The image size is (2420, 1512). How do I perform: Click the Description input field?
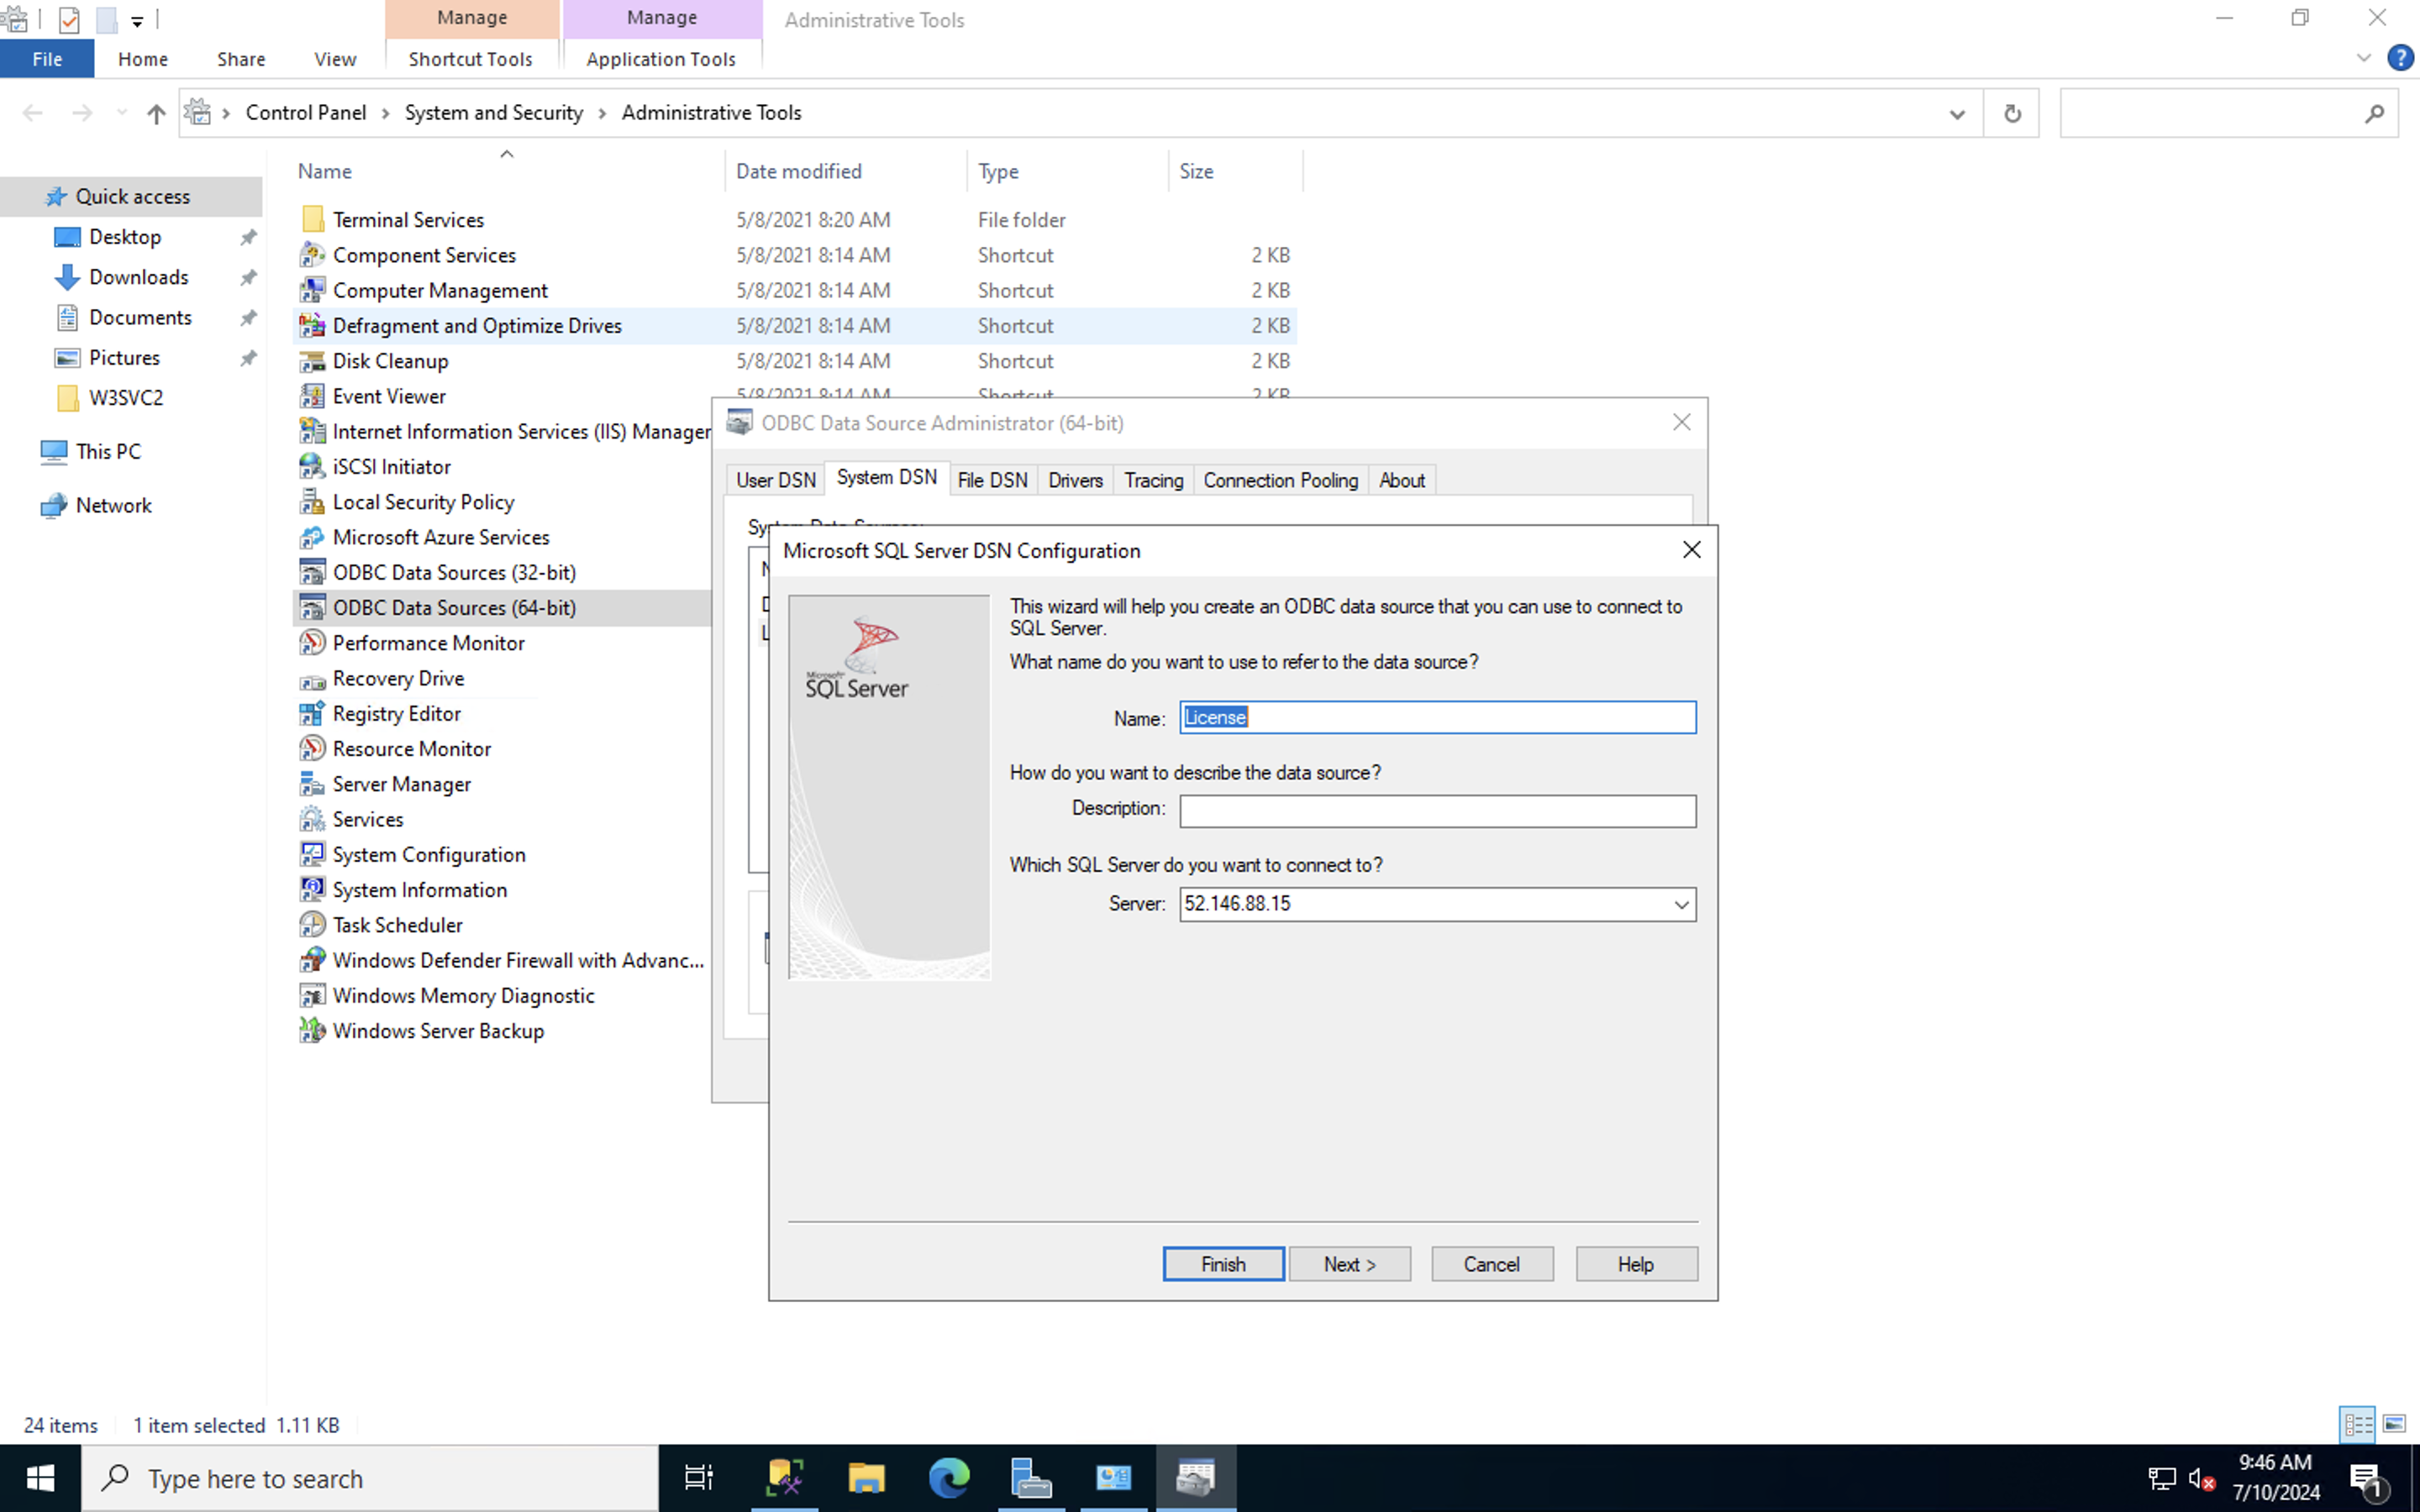(1436, 810)
